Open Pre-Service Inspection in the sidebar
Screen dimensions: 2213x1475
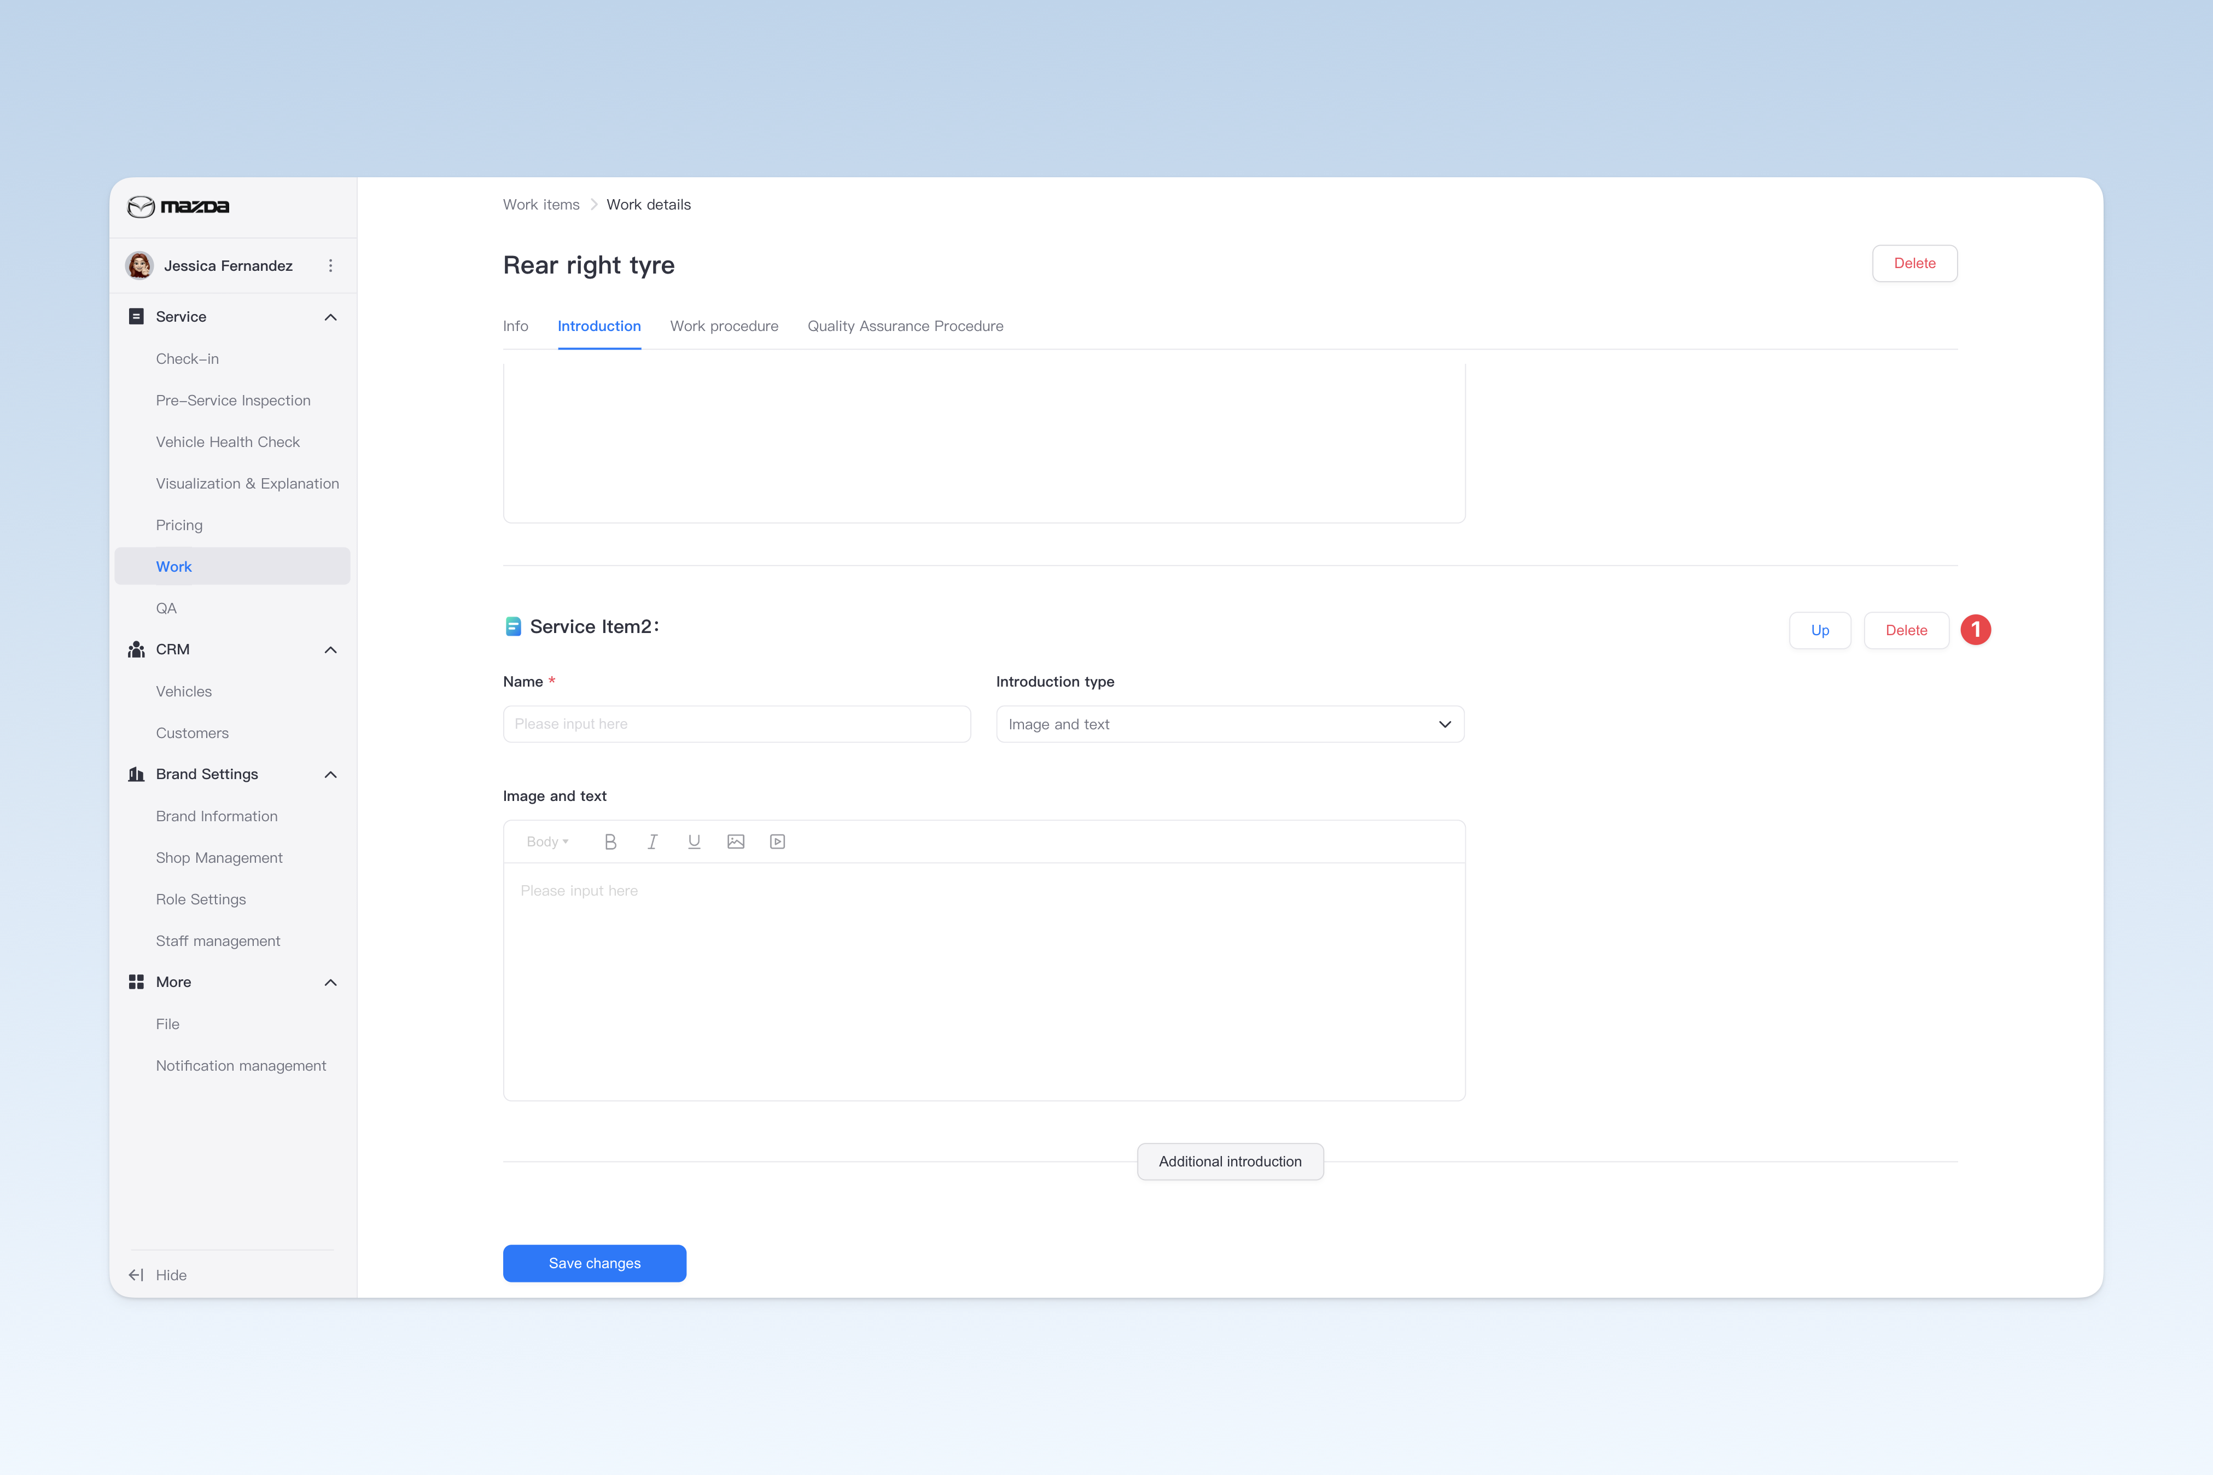tap(233, 400)
